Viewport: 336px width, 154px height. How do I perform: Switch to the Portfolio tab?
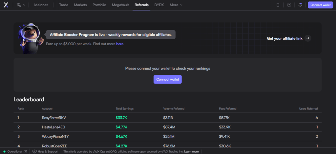coord(99,5)
